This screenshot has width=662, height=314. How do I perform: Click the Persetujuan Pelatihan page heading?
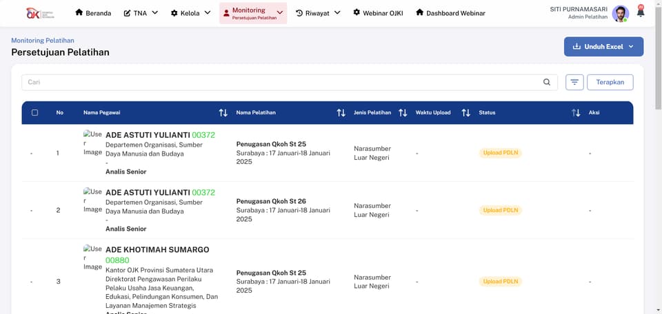(x=61, y=52)
